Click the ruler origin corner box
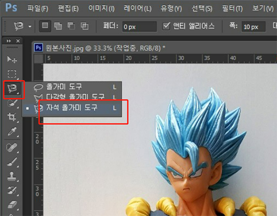277x216 pixels. point(38,58)
